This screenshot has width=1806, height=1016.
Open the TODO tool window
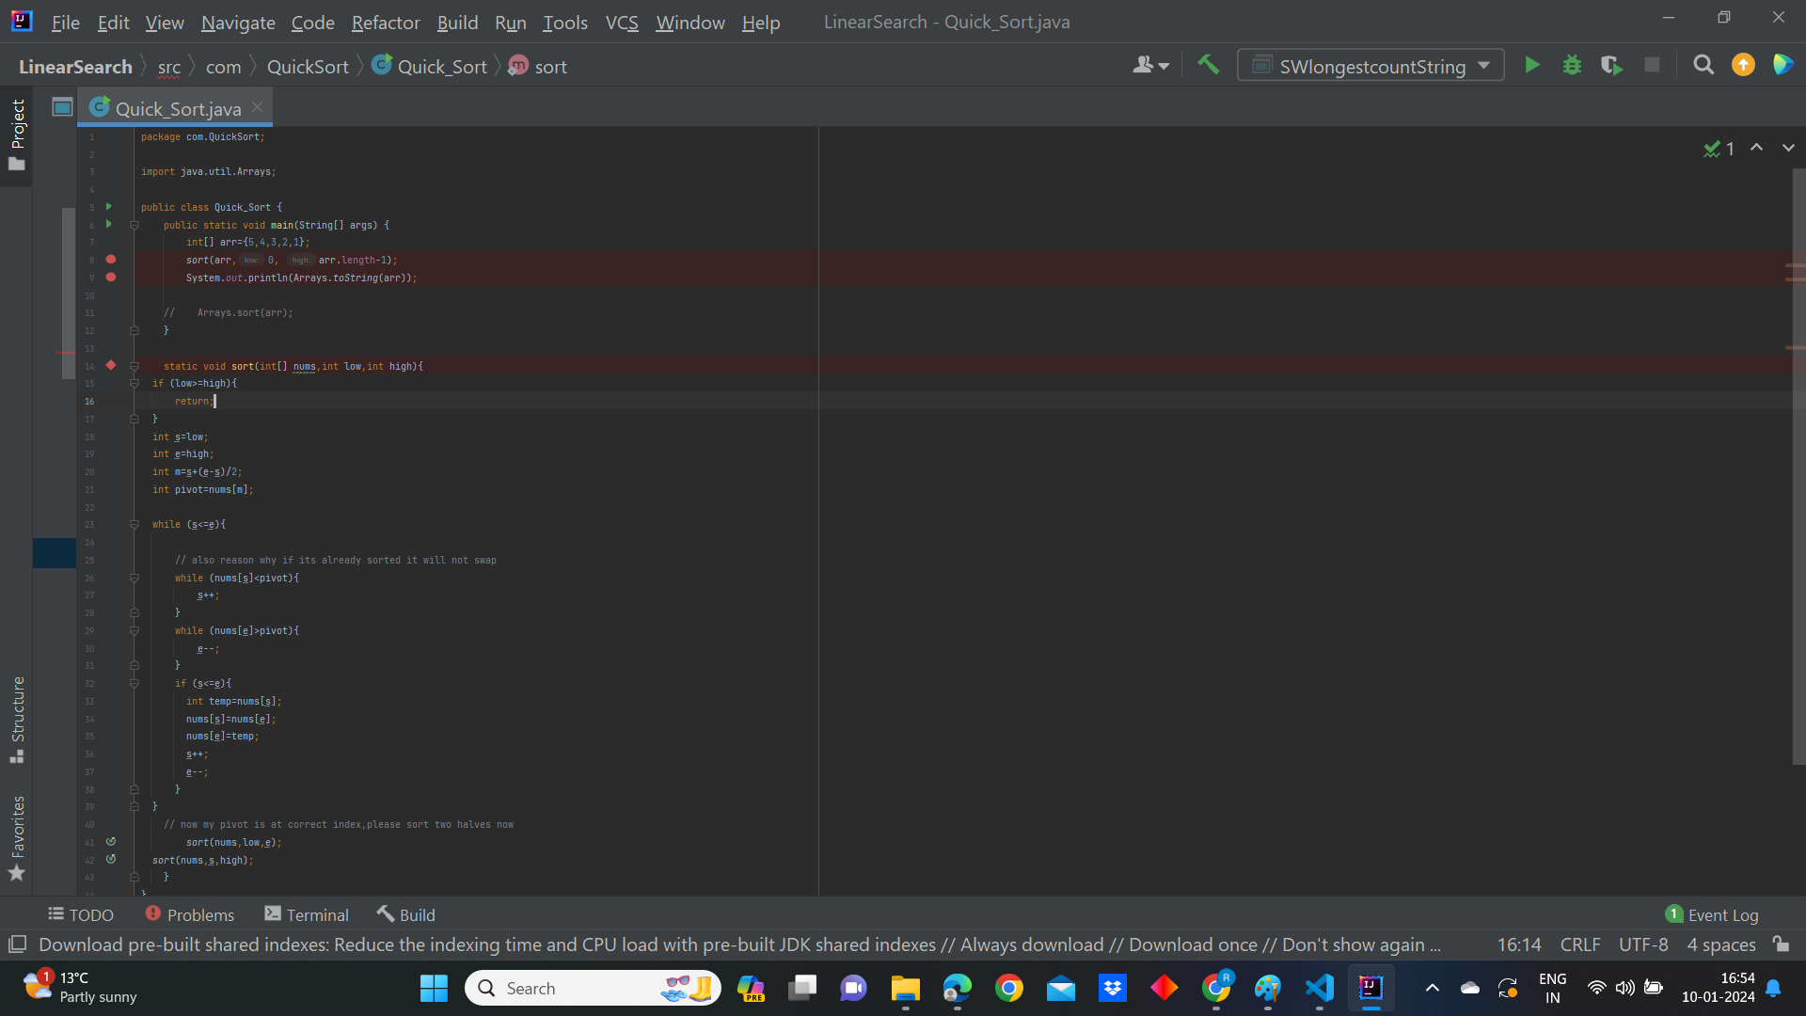81,913
